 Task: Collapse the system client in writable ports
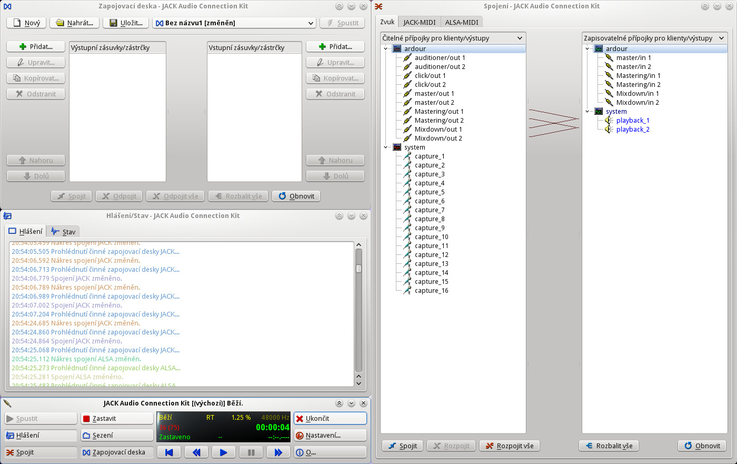coord(587,112)
